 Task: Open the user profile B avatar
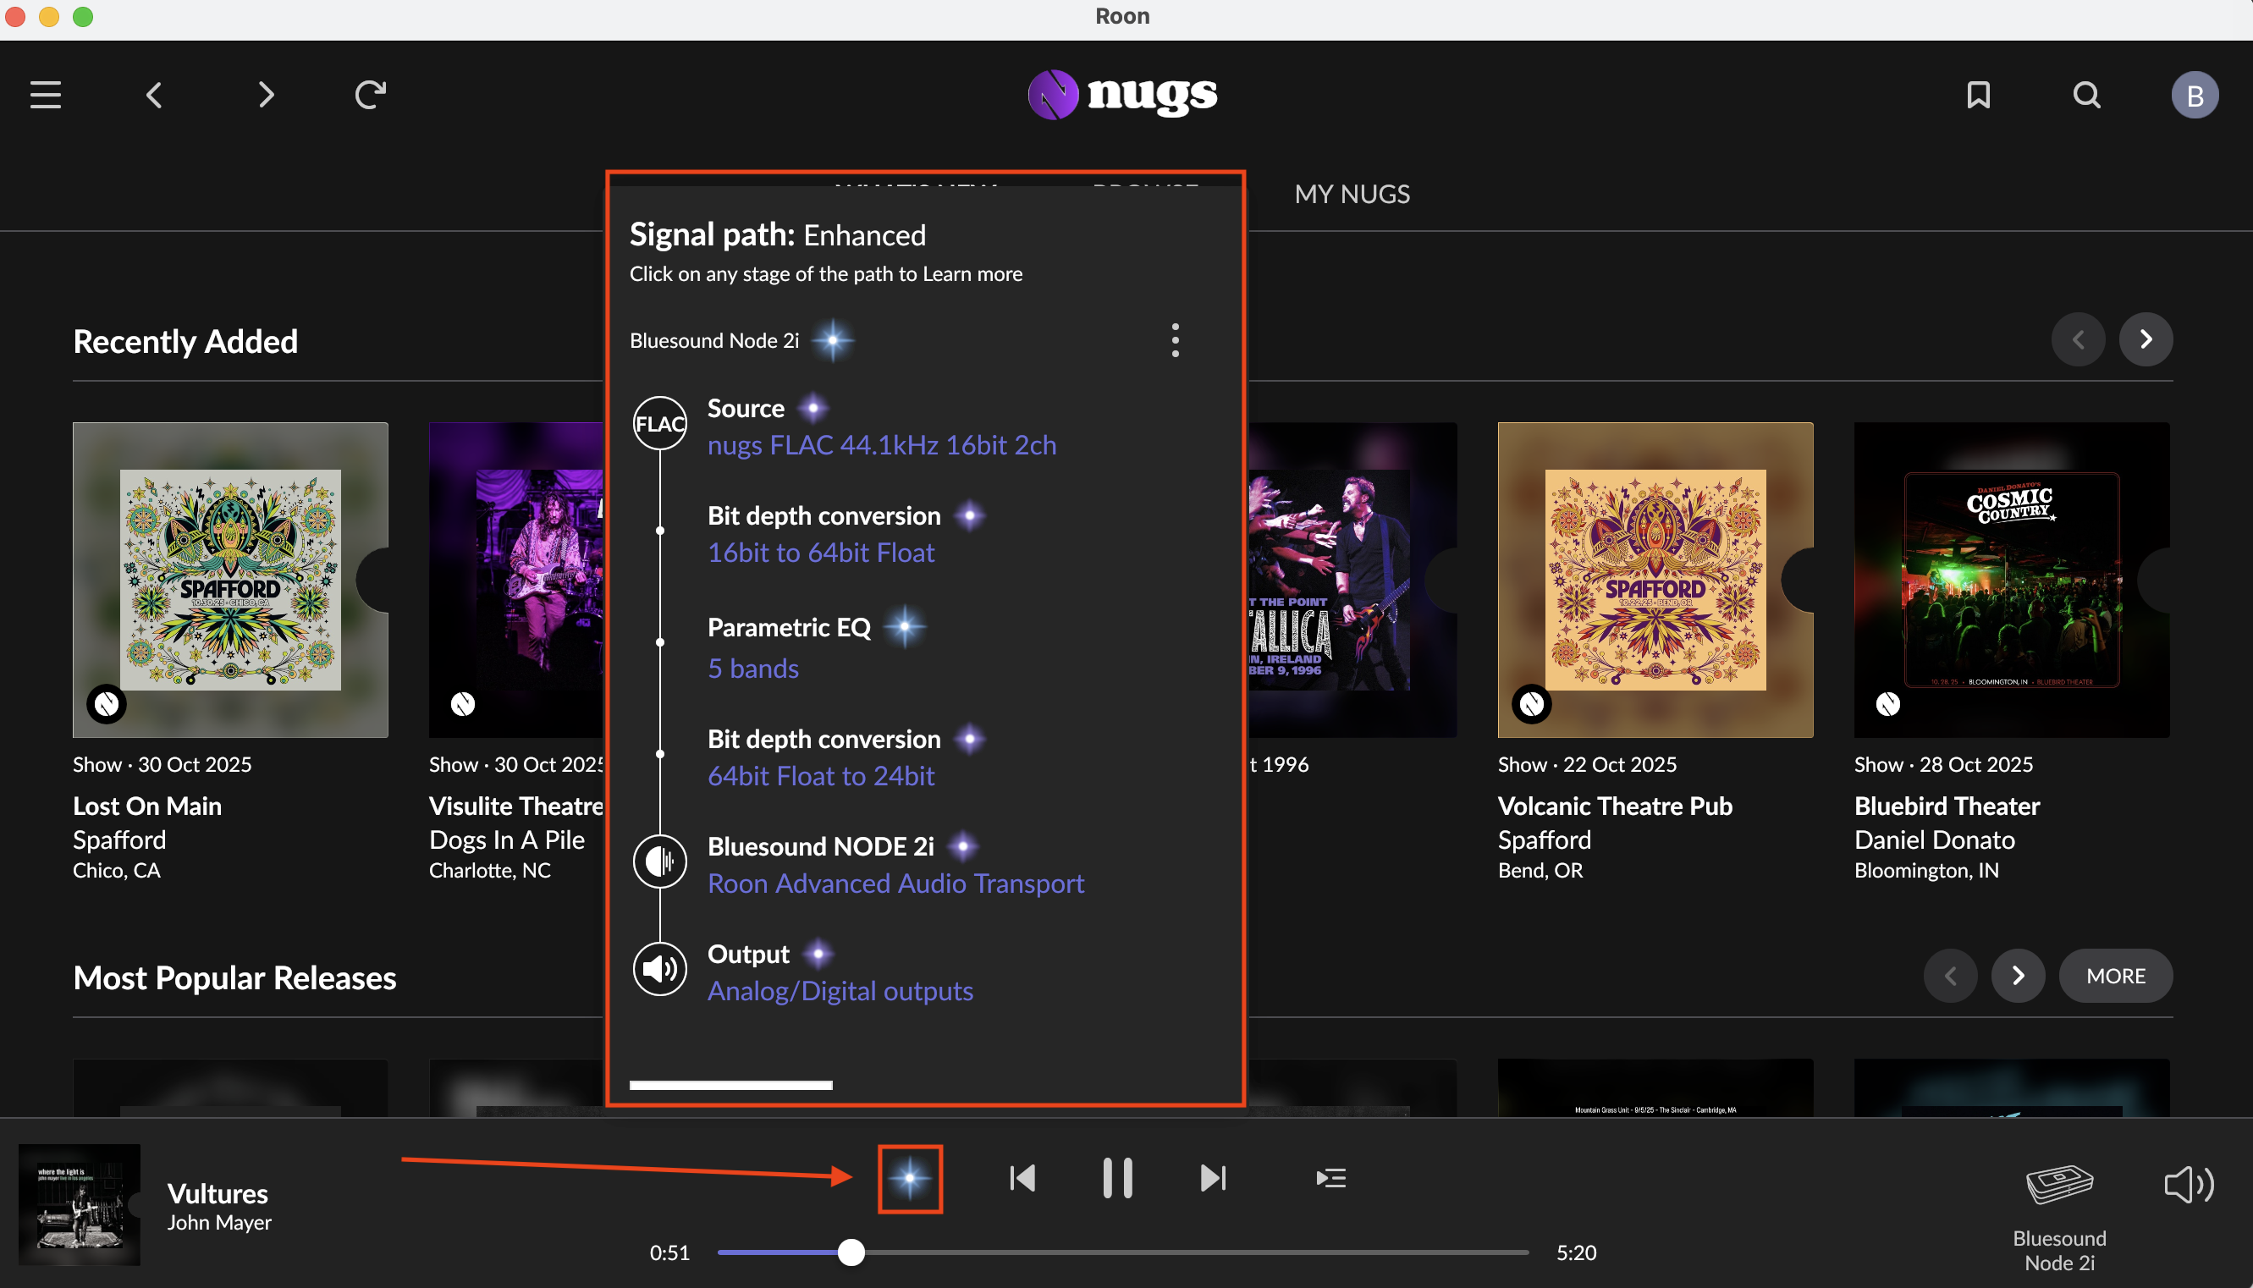tap(2194, 95)
